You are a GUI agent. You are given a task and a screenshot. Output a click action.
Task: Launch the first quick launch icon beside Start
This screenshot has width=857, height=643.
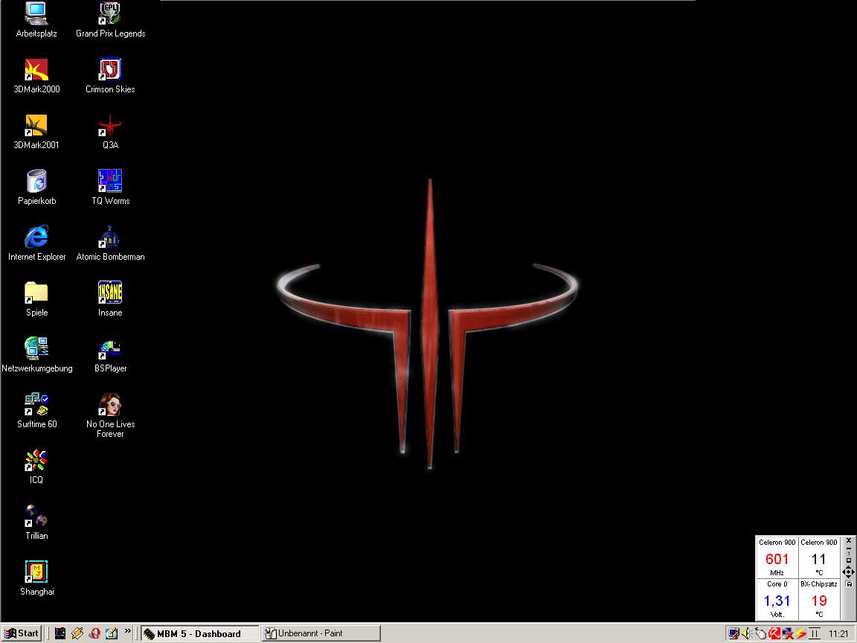click(60, 633)
